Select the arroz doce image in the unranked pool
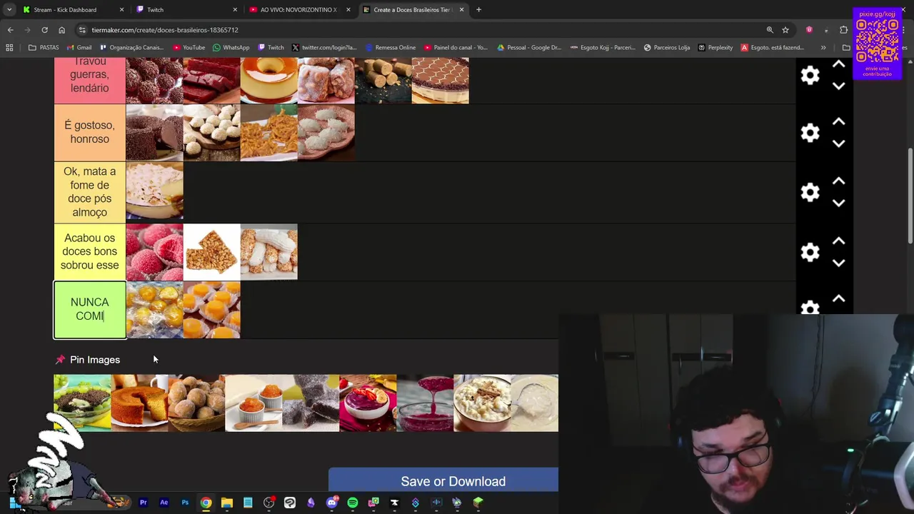The image size is (914, 514). pyautogui.click(x=482, y=403)
